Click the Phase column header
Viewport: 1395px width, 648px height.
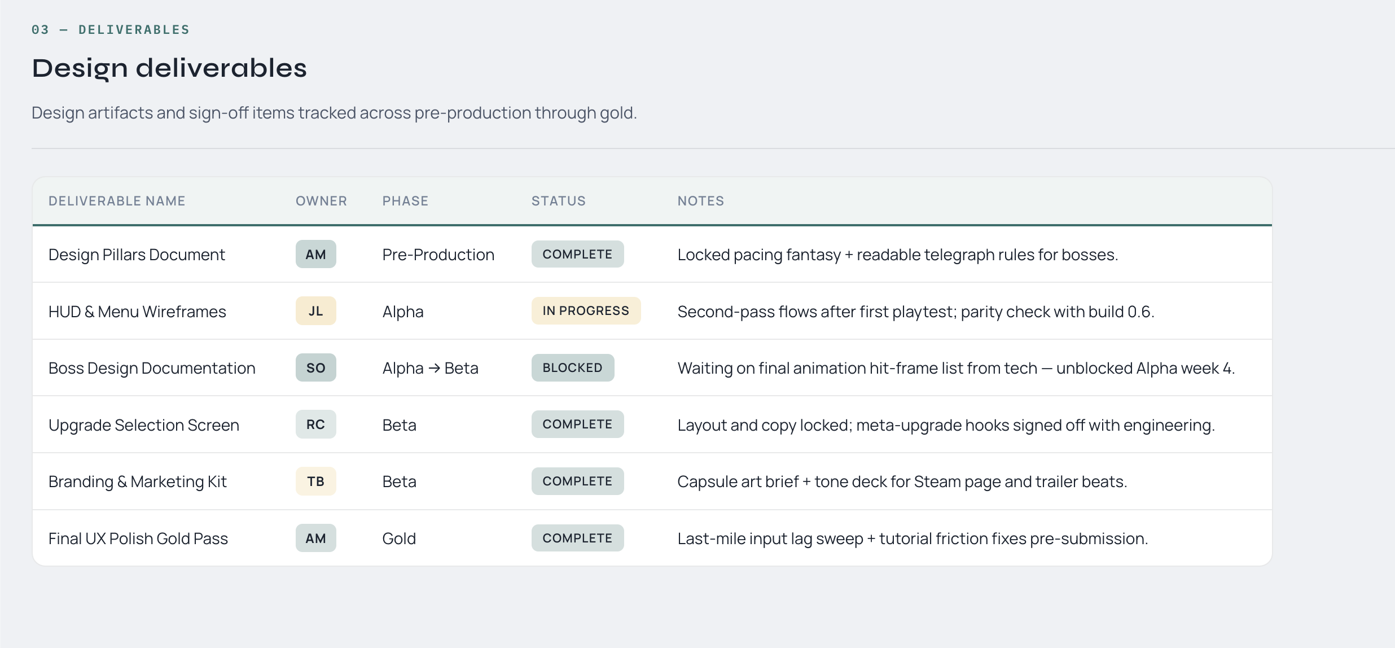coord(405,201)
